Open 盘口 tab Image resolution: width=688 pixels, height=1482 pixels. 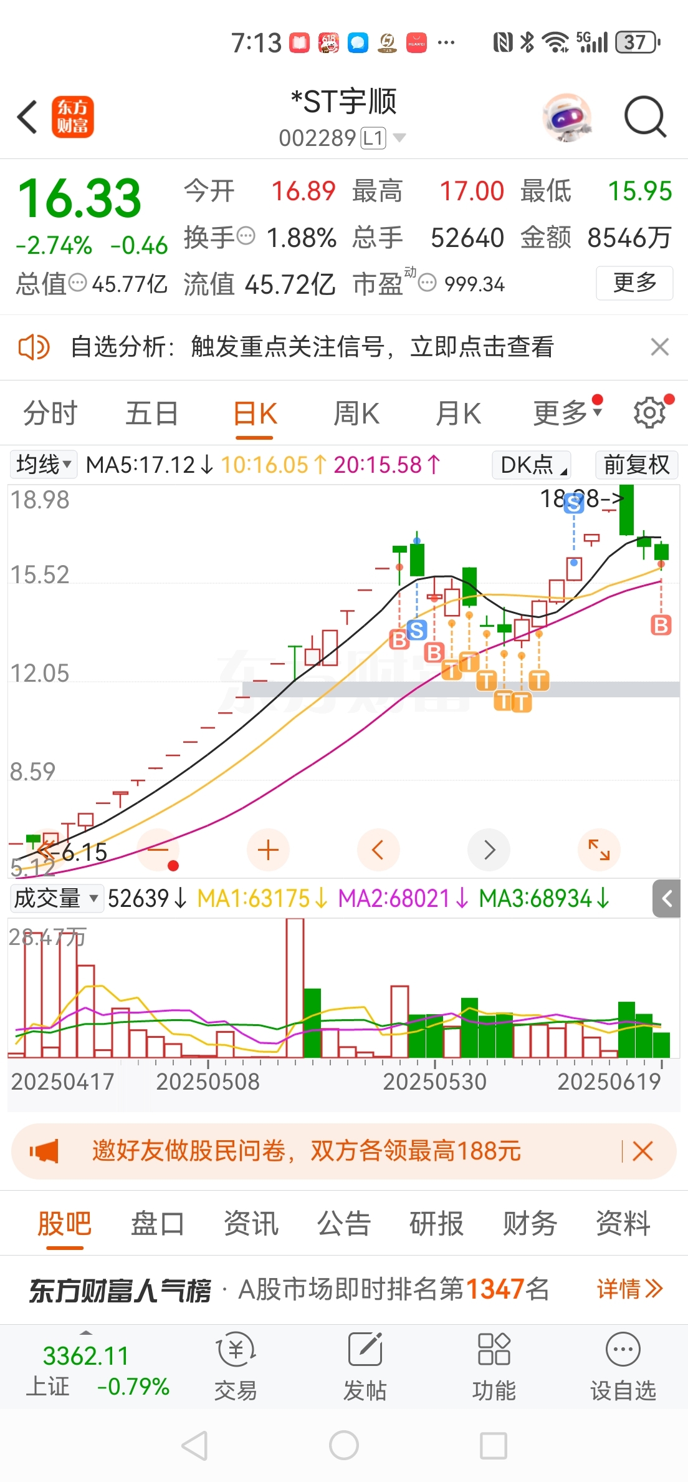pyautogui.click(x=158, y=1223)
